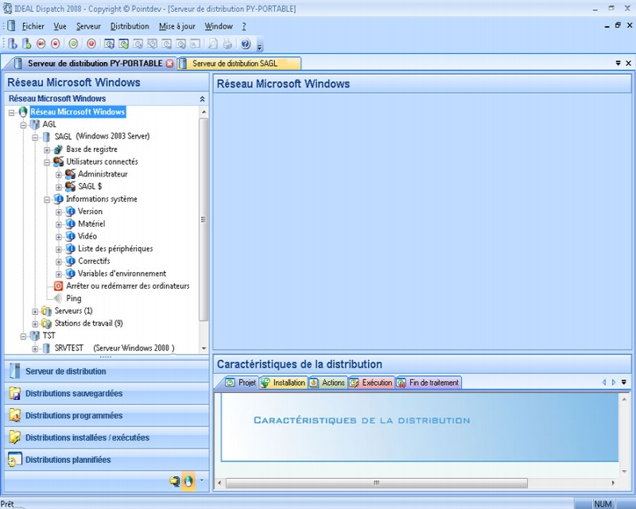Screen dimensions: 636x509
Task: Click the Distributions planifiées pane icon
Action: click(15, 460)
